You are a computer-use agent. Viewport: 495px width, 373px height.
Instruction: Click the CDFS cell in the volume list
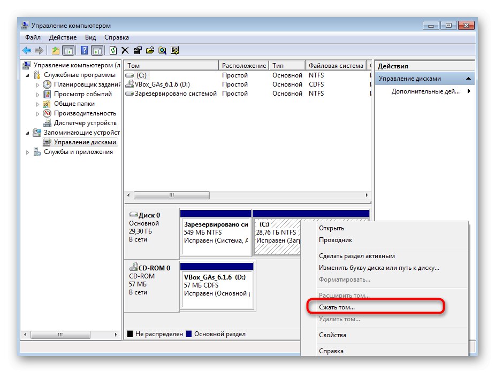316,84
